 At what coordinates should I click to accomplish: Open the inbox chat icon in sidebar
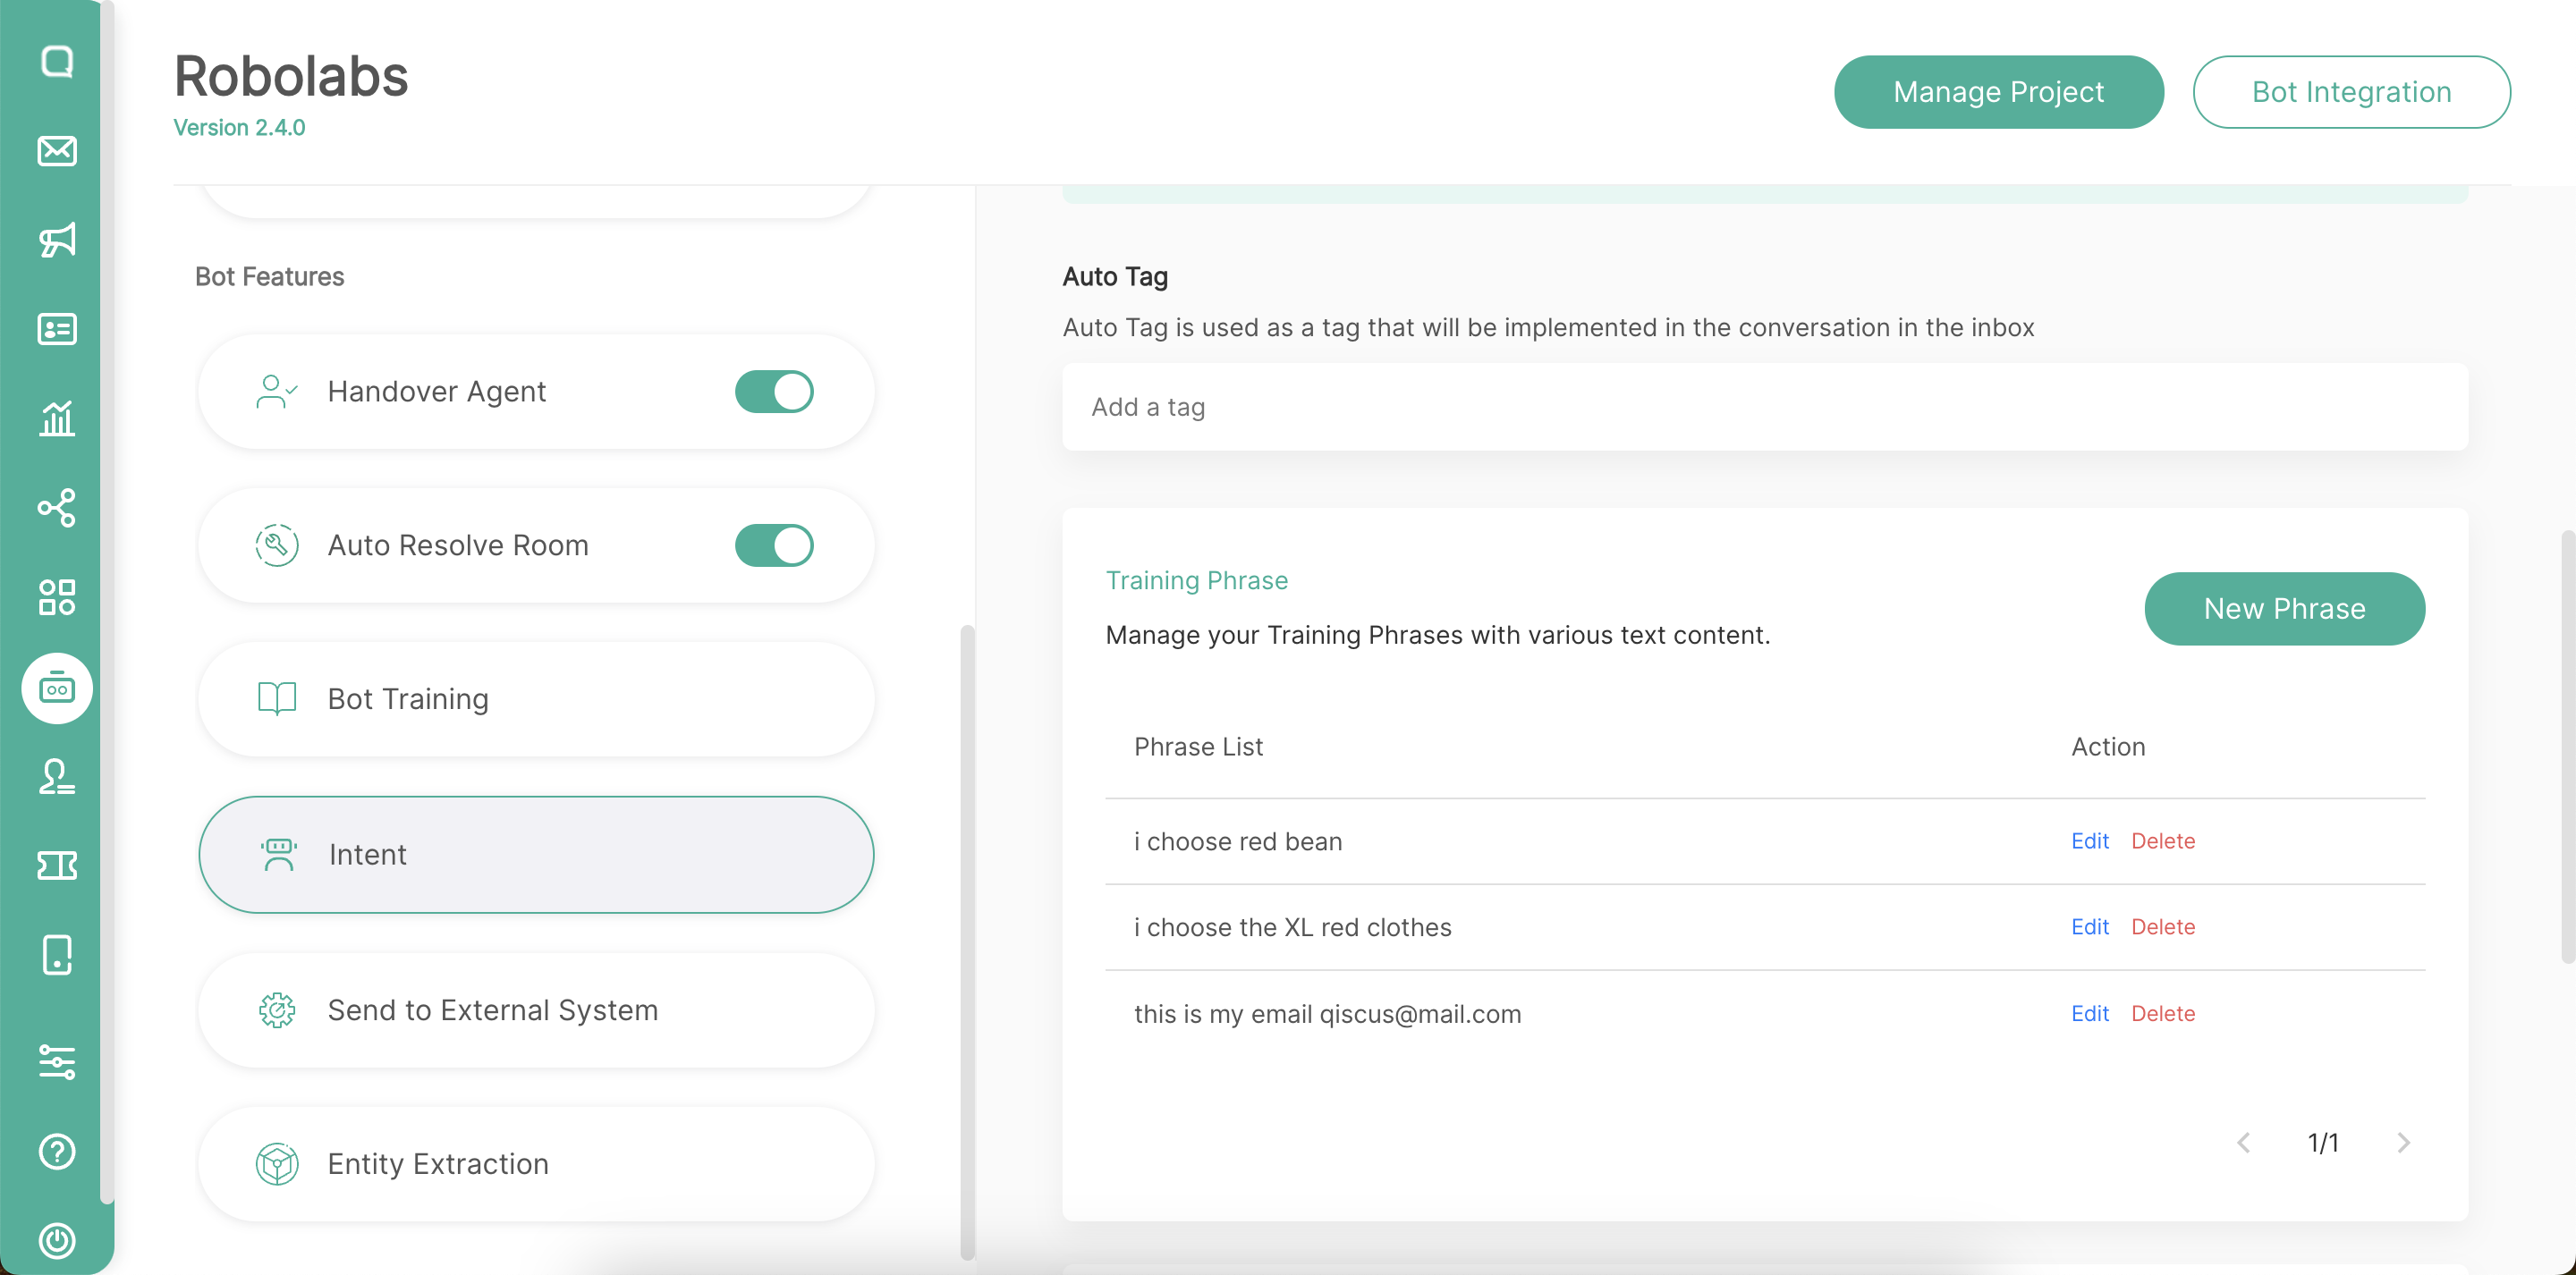pyautogui.click(x=57, y=62)
